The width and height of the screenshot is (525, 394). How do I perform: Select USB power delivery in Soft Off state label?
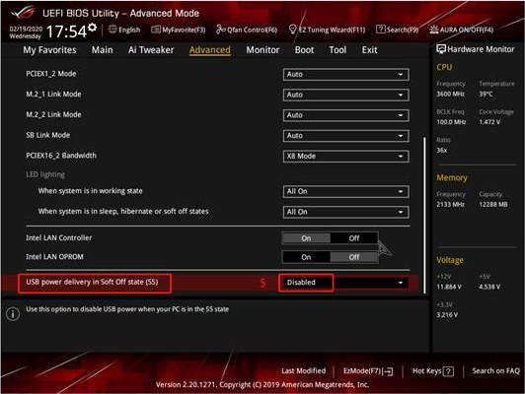[92, 282]
